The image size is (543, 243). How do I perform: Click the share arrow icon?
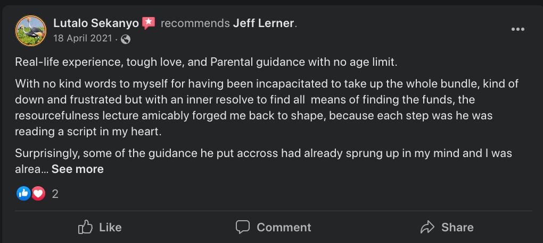[x=427, y=227]
